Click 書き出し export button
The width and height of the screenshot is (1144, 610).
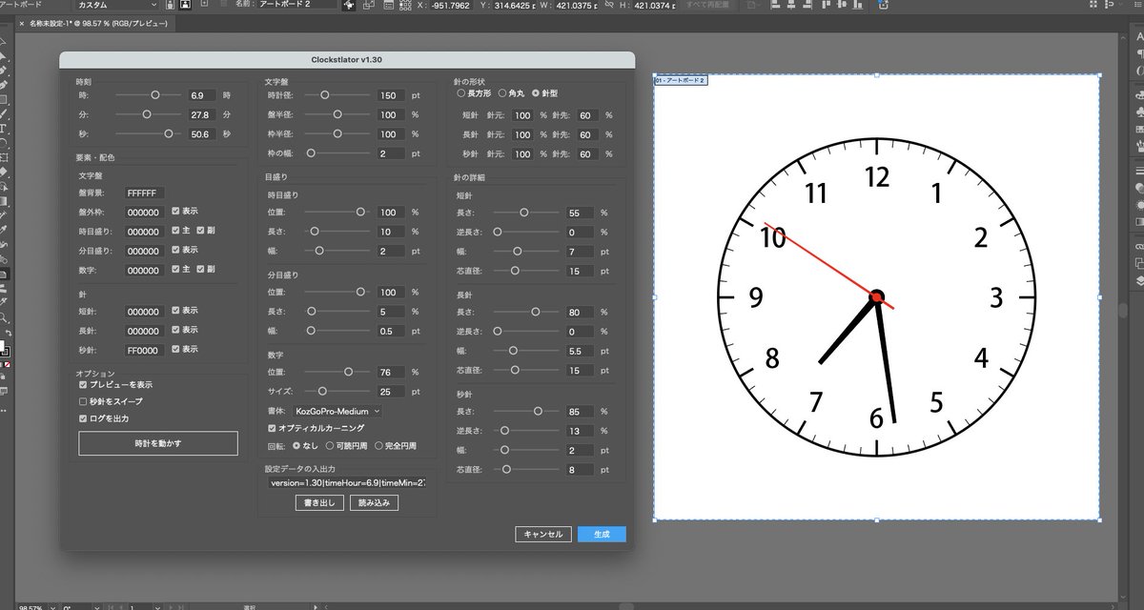[318, 502]
